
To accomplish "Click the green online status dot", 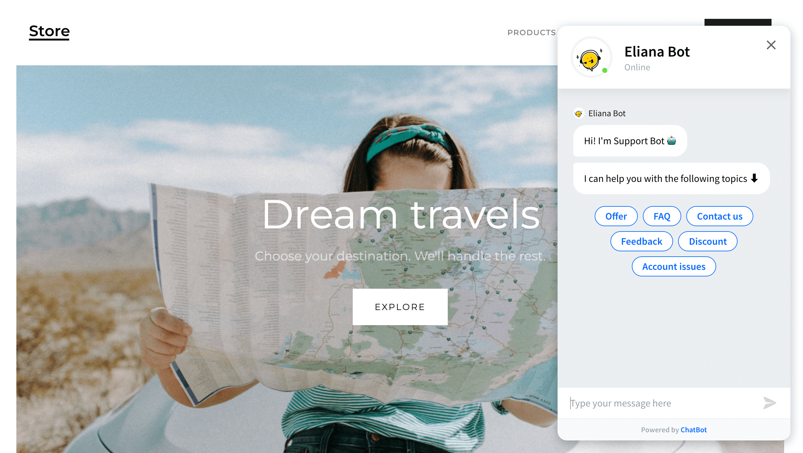I will [604, 70].
